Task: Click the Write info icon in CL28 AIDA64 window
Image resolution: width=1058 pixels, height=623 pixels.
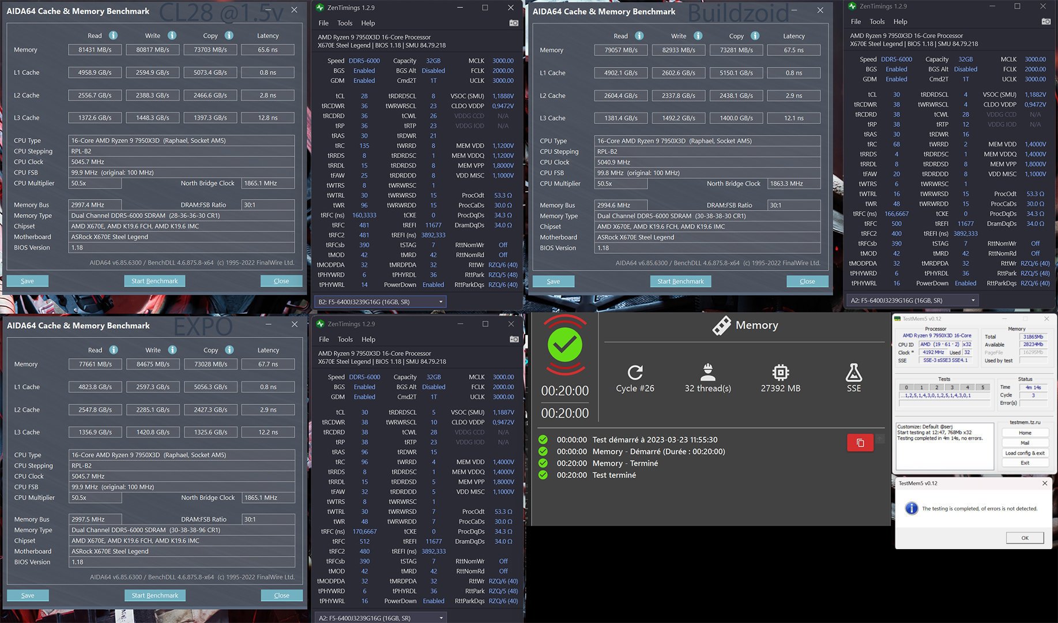Action: point(172,35)
